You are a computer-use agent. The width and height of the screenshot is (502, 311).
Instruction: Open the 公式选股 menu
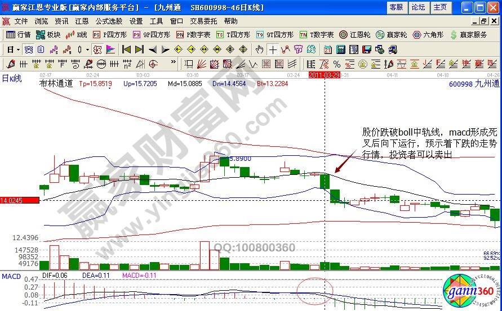pos(109,21)
